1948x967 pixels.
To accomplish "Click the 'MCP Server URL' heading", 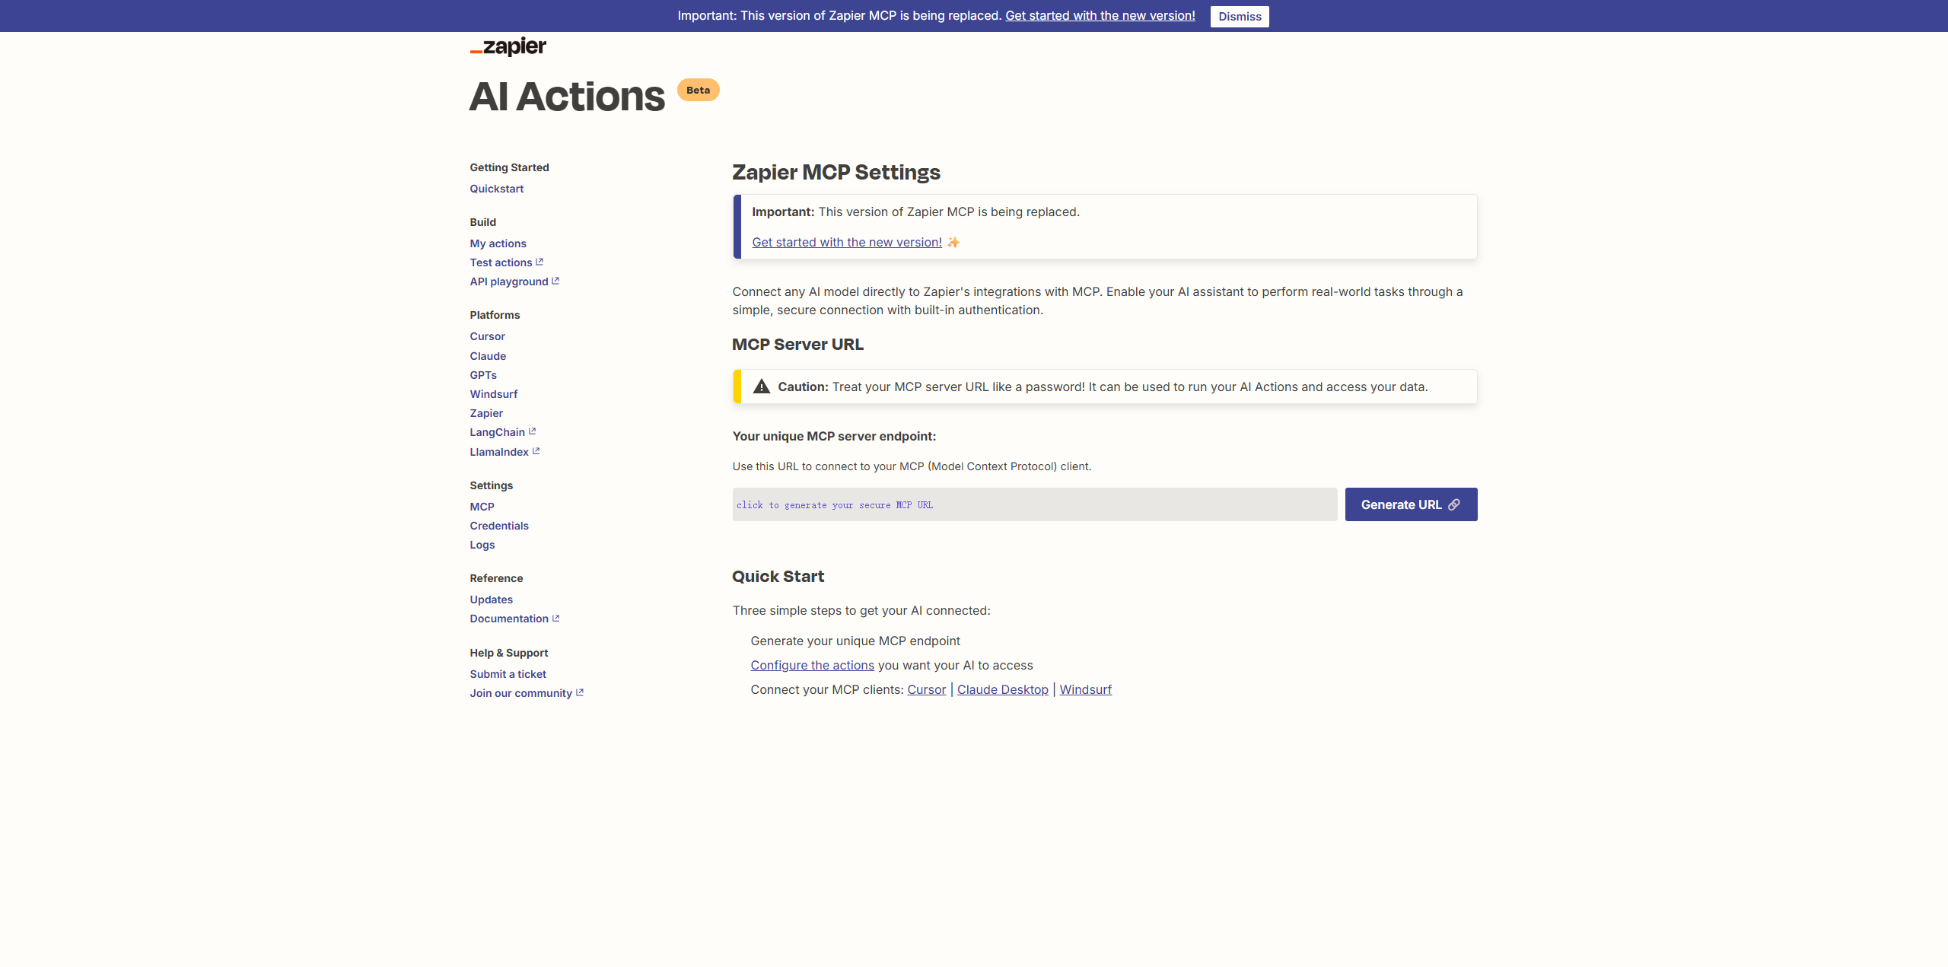I will [797, 345].
